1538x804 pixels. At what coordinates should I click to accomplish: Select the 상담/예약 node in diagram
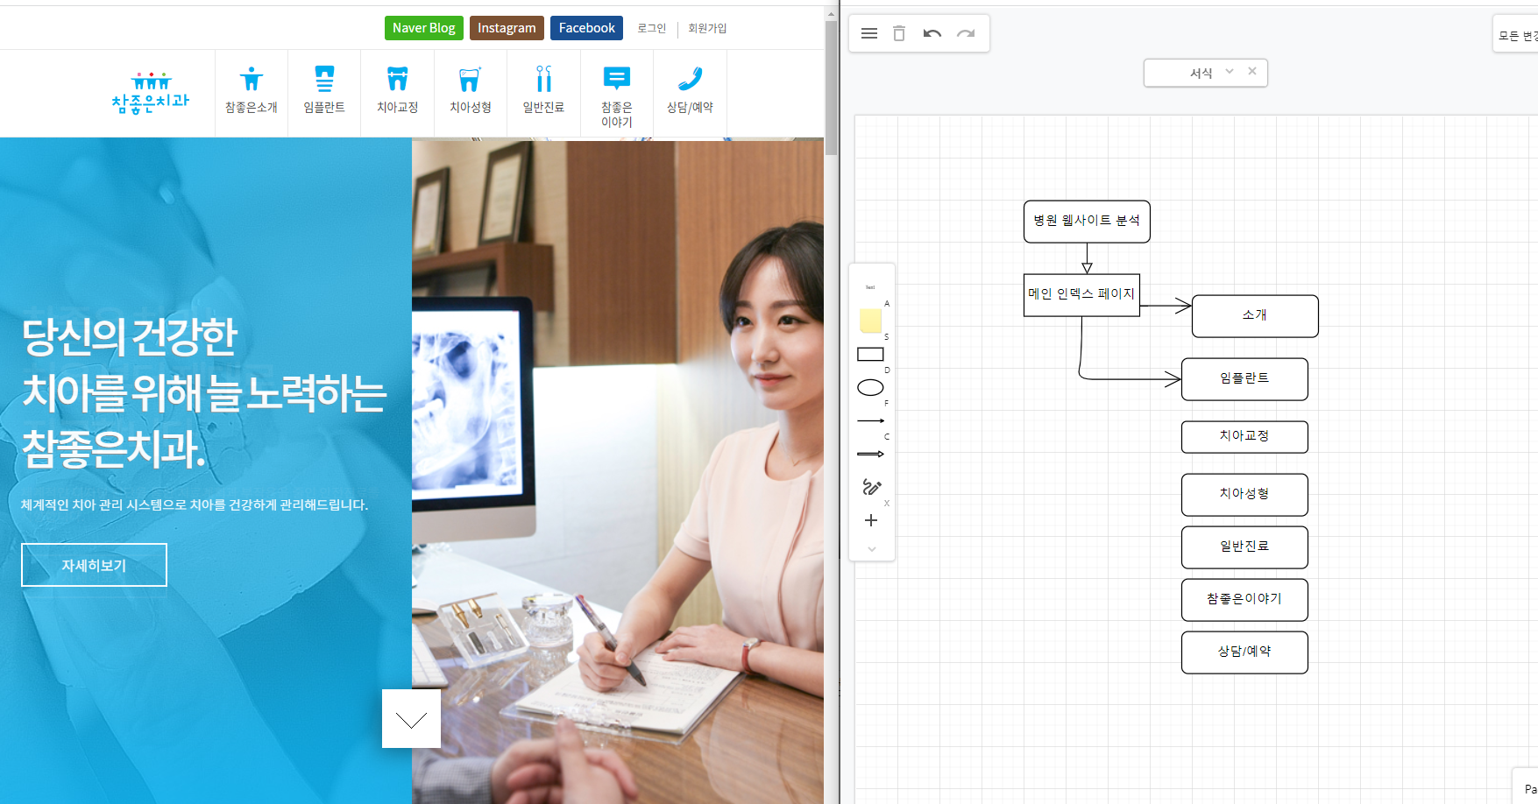coord(1244,652)
